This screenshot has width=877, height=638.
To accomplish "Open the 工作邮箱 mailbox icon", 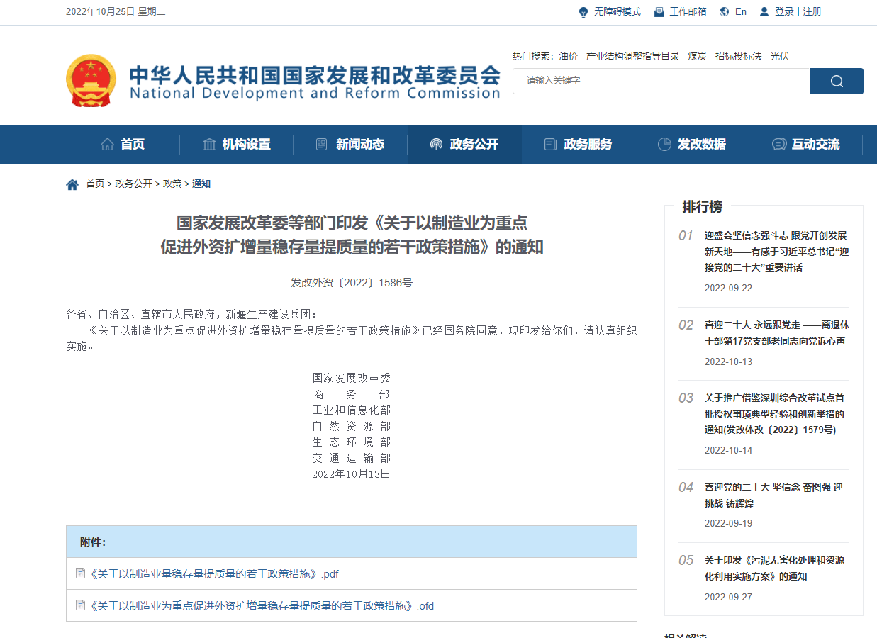I will tap(658, 12).
